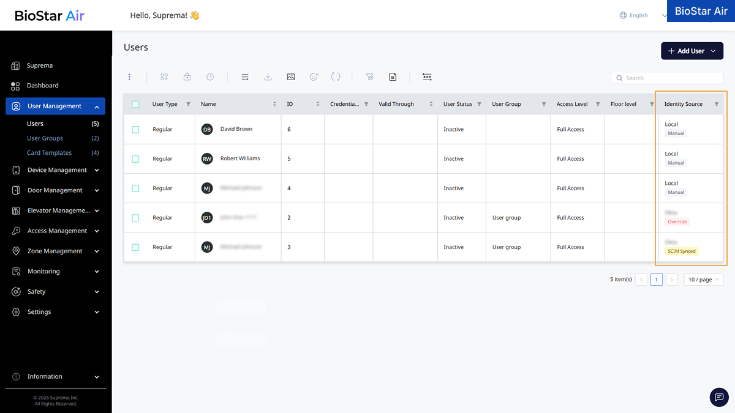Click the clear filter funnel icon
Screen dimensions: 735x413
pos(369,77)
